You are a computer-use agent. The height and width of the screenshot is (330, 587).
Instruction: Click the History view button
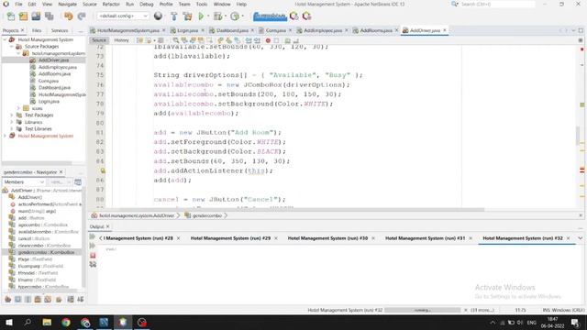[121, 40]
